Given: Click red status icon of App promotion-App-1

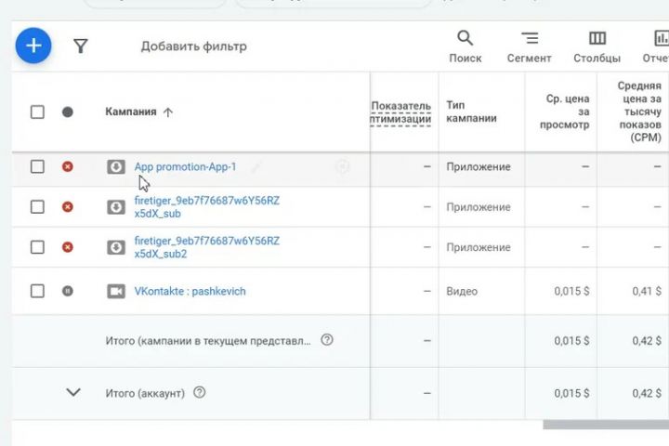Looking at the screenshot, I should [67, 166].
